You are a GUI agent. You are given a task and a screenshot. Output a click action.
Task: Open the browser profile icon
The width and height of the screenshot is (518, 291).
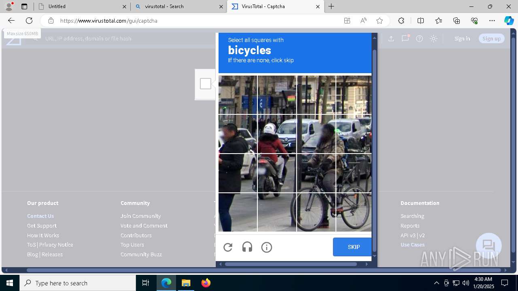(x=9, y=6)
